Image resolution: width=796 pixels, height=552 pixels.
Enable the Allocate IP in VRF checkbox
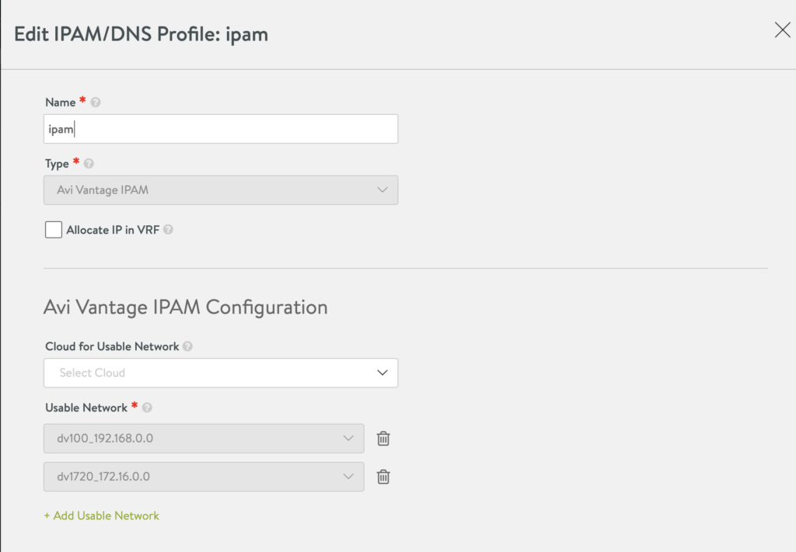[54, 230]
